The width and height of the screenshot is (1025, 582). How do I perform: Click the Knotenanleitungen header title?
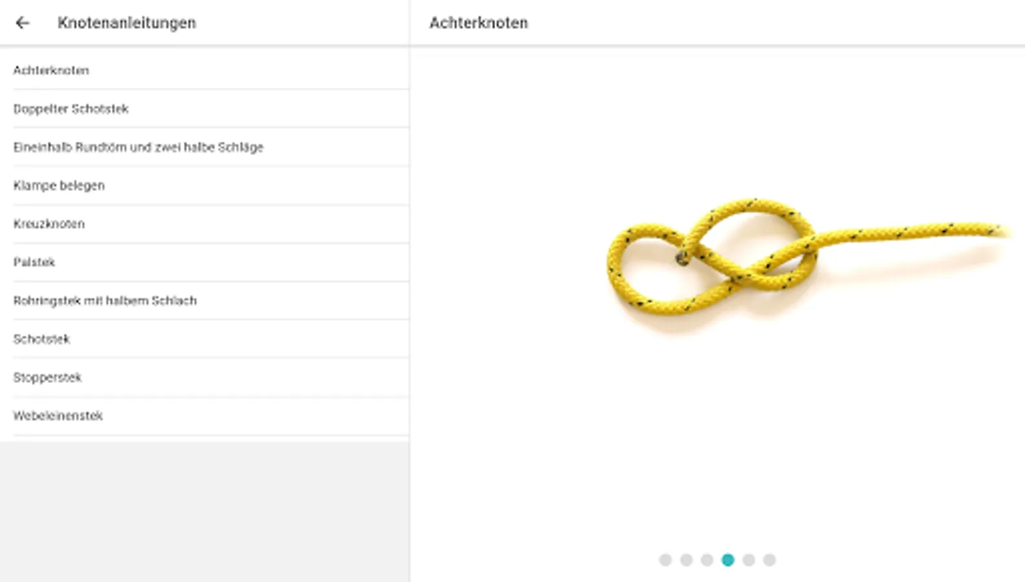(127, 23)
